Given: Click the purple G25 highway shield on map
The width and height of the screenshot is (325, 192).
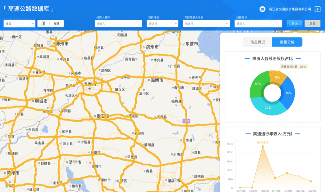Looking at the screenshot, I should pos(186,121).
